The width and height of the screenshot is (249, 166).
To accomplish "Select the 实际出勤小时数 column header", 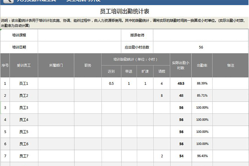I will coord(181,65).
